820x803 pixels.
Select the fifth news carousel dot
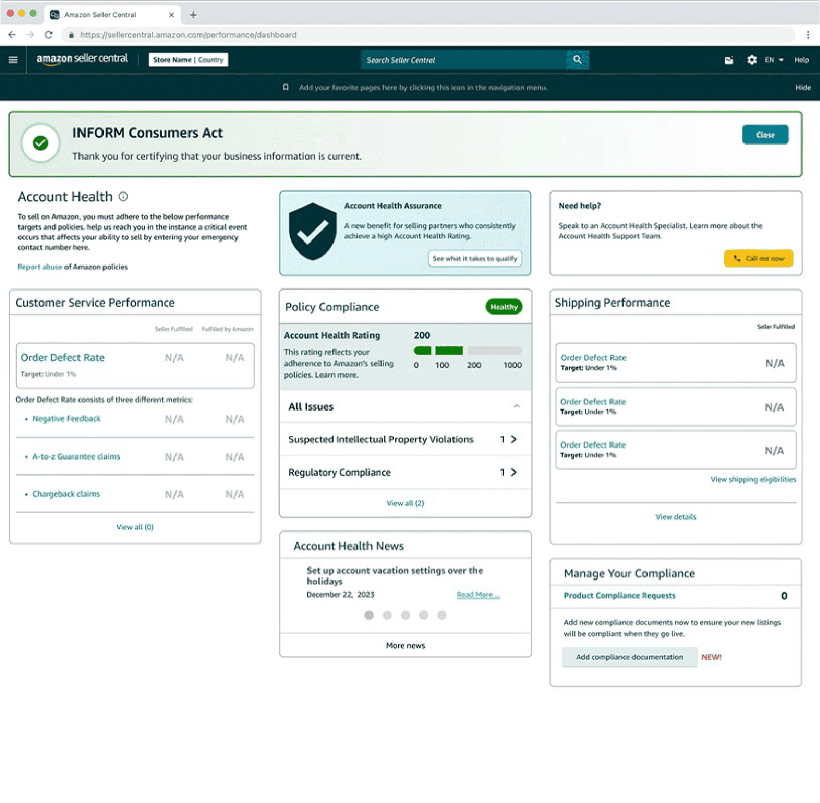pyautogui.click(x=442, y=615)
